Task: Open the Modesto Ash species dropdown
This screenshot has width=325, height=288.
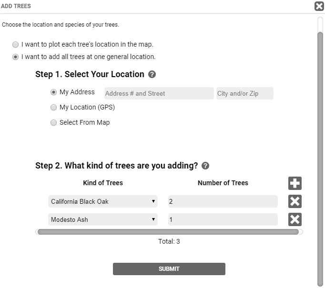Action: click(103, 219)
